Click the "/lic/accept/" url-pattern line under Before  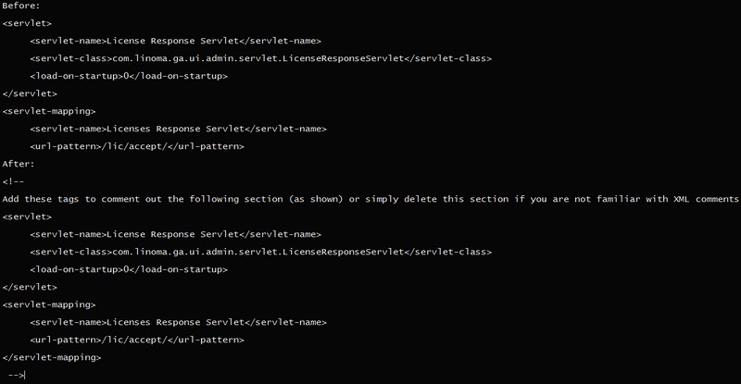click(x=136, y=146)
